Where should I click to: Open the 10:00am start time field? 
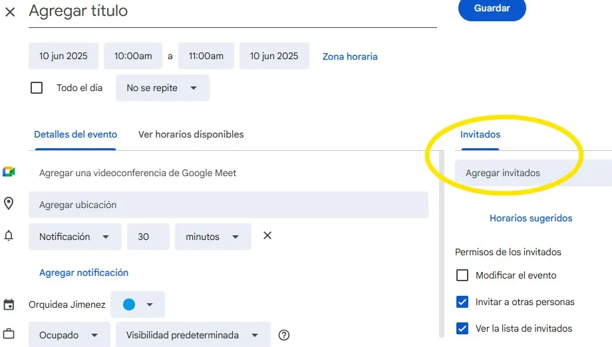click(x=132, y=56)
